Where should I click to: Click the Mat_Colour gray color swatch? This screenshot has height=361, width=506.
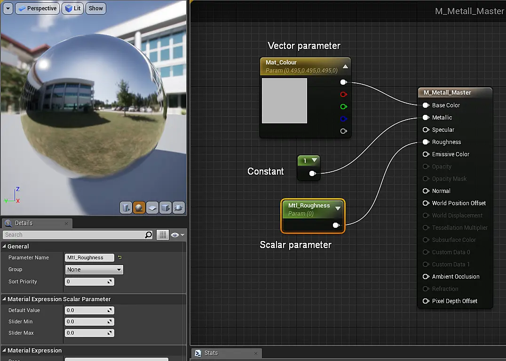tap(285, 101)
